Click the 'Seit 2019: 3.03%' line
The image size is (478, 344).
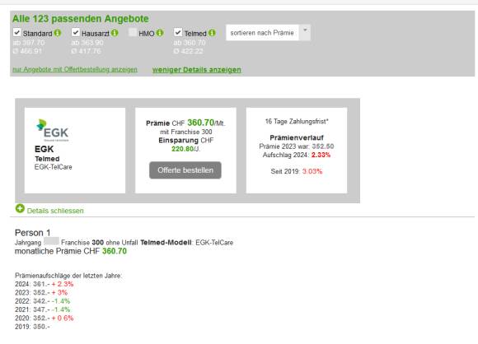point(297,171)
